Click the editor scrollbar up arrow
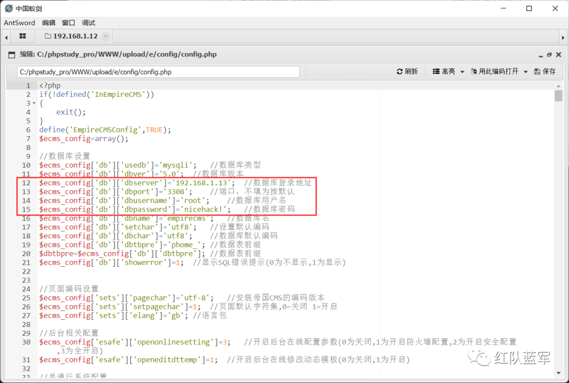 (x=558, y=86)
